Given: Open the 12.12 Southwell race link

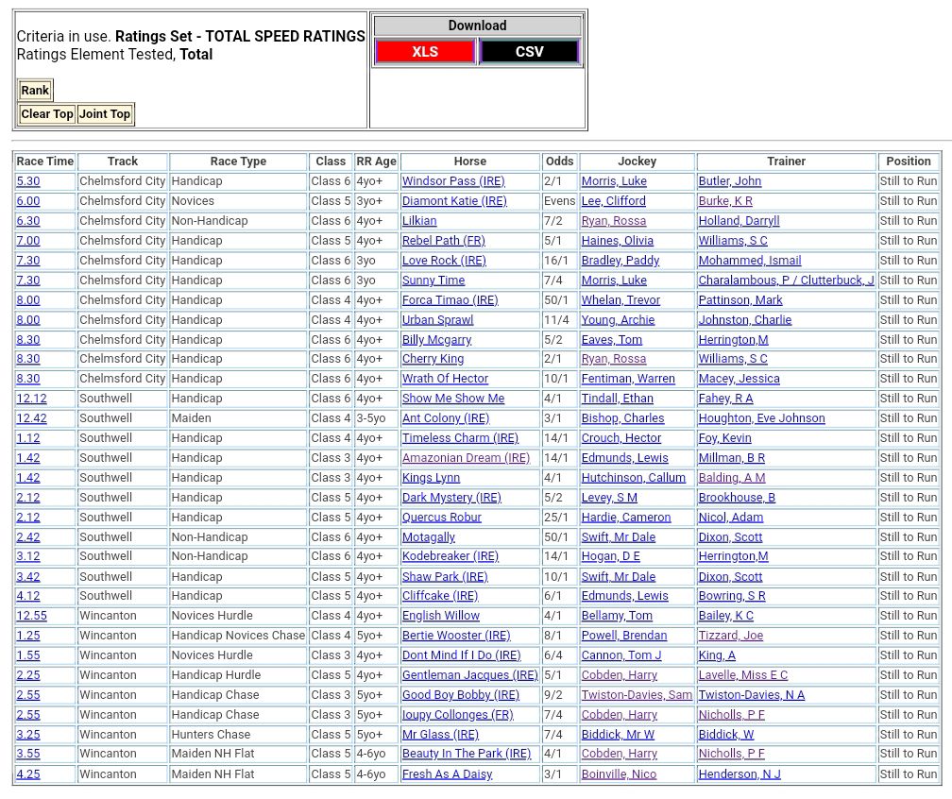Looking at the screenshot, I should [31, 399].
